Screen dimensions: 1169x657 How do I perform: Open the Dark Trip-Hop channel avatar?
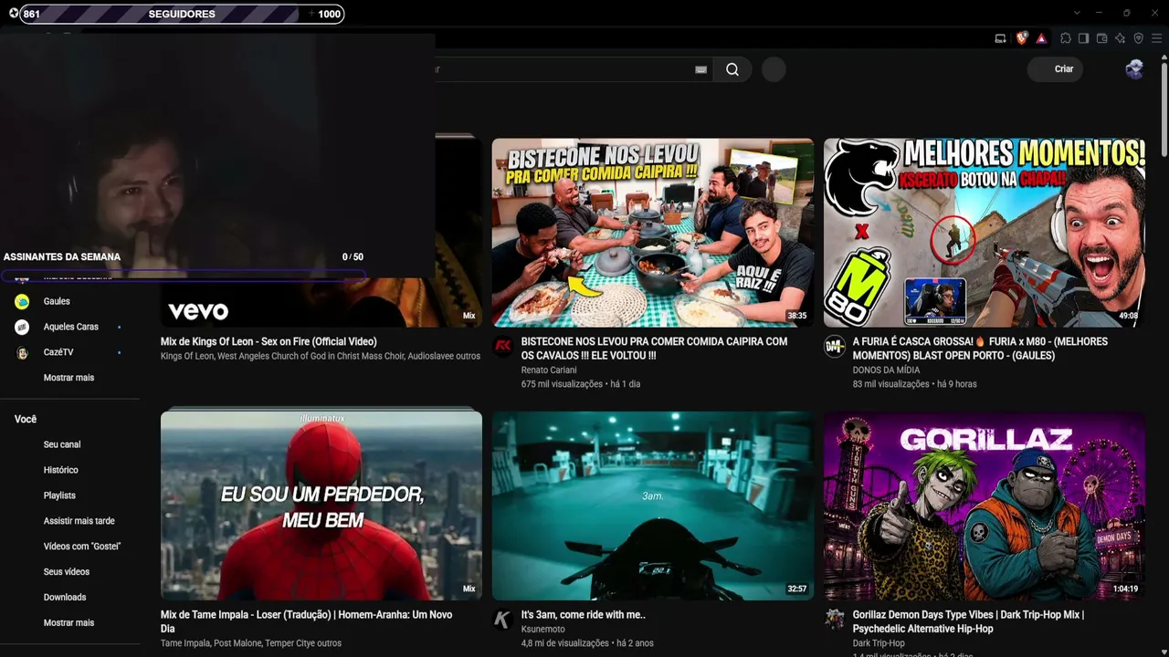(835, 620)
